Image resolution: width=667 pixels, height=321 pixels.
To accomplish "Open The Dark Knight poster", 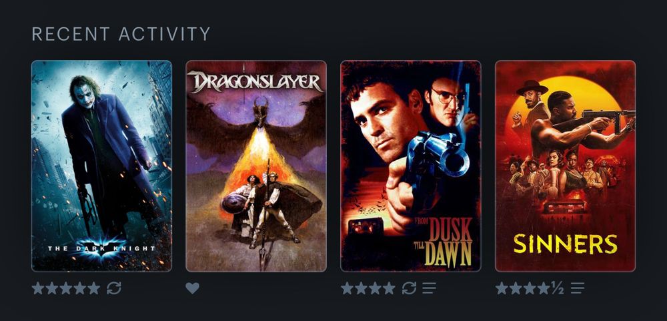I will click(101, 166).
